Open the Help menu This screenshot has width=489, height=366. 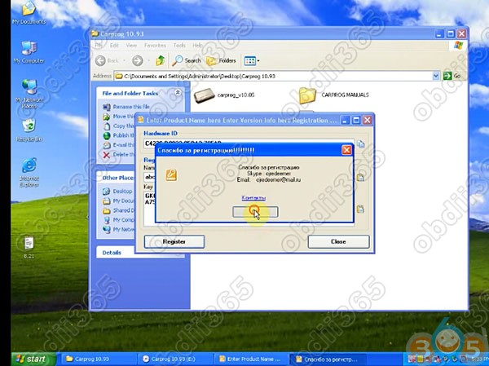197,46
